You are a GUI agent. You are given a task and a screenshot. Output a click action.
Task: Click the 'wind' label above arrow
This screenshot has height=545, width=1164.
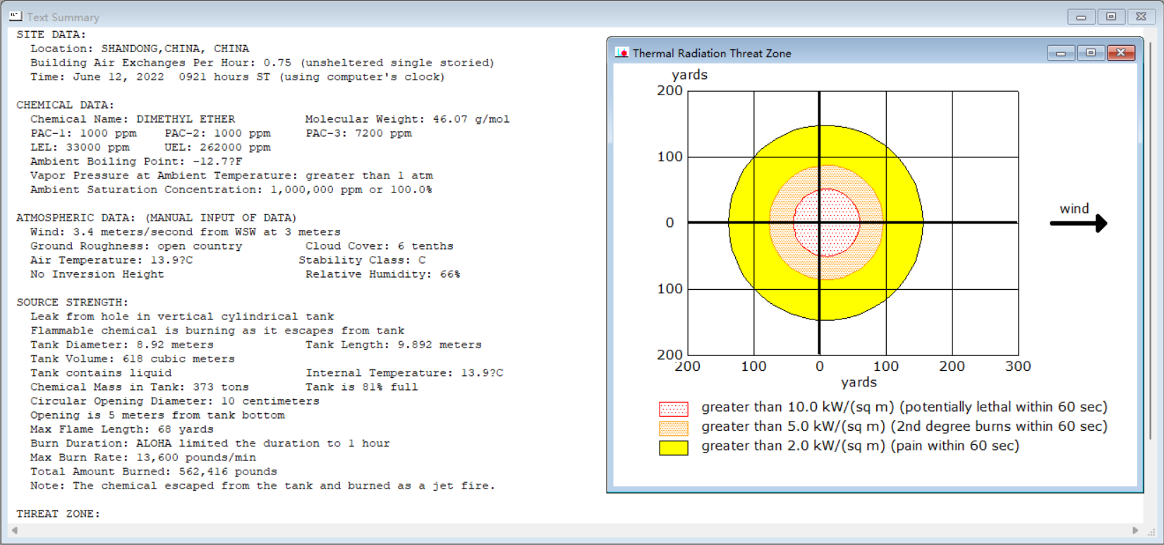1074,209
